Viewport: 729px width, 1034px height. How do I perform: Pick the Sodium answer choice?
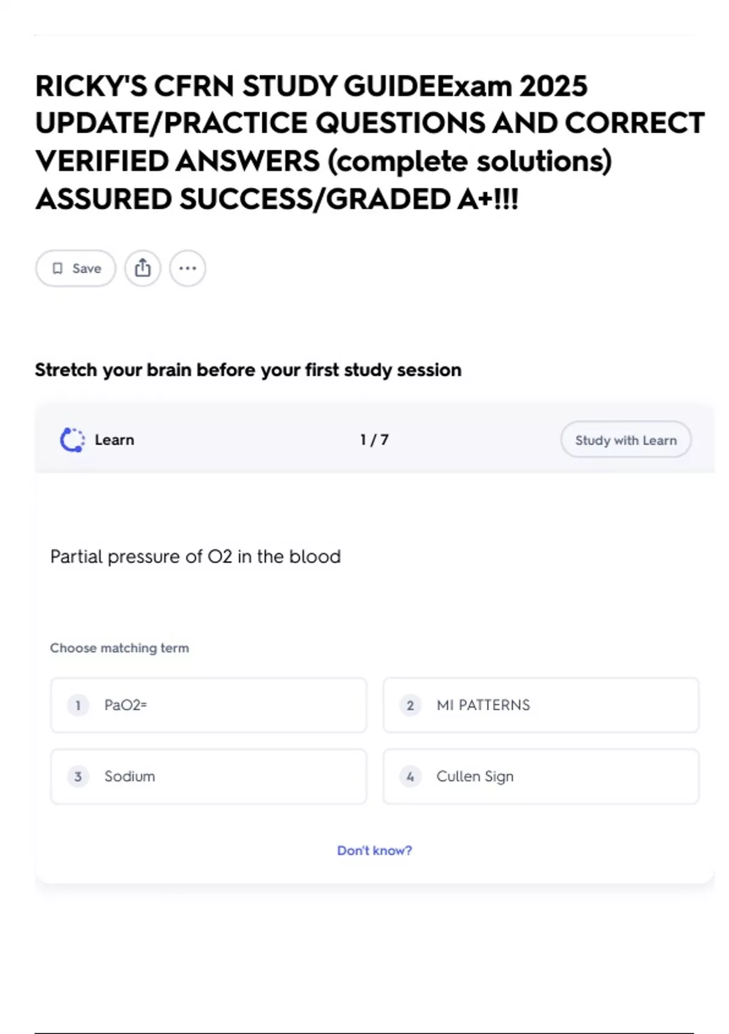tap(208, 777)
